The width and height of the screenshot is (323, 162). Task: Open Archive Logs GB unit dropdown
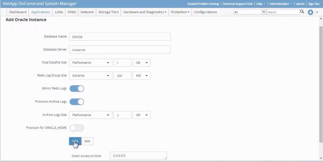142,115
